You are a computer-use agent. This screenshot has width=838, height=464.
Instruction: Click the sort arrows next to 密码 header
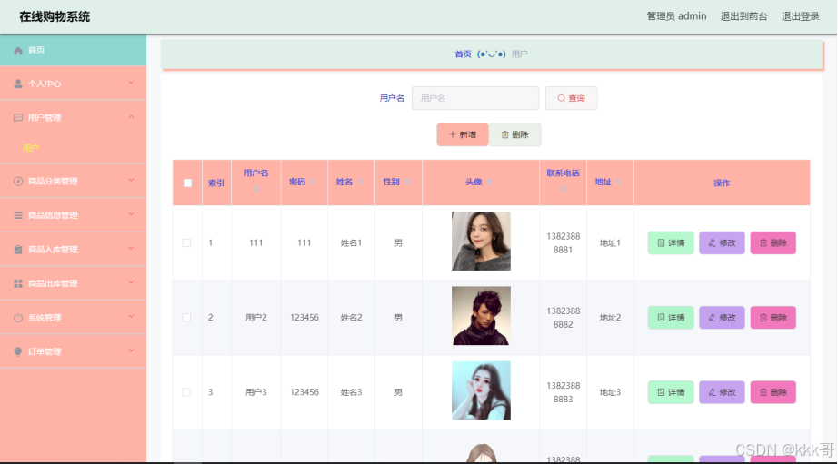click(314, 183)
